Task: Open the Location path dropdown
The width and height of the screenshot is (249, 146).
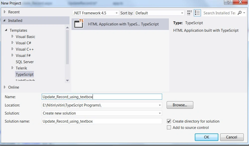Action: 160,105
